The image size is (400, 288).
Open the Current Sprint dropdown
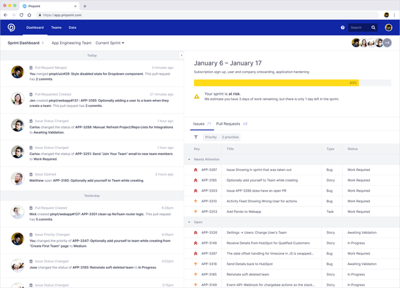pyautogui.click(x=110, y=43)
